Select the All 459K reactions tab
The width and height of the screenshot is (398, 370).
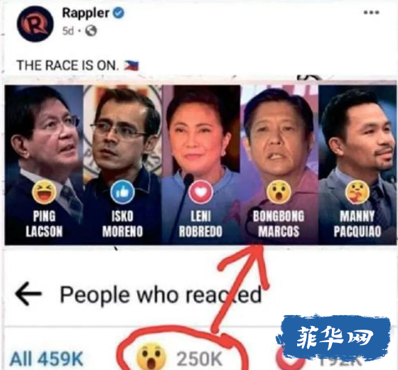47,359
